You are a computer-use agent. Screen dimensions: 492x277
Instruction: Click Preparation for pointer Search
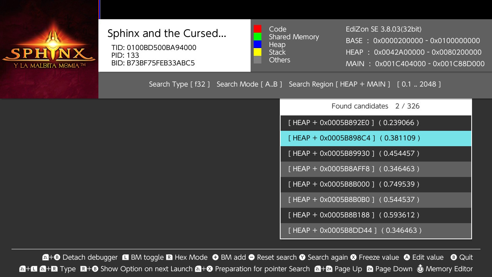(263, 269)
